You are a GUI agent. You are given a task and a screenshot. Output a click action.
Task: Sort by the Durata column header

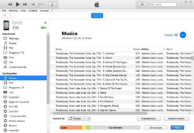[x=135, y=49]
